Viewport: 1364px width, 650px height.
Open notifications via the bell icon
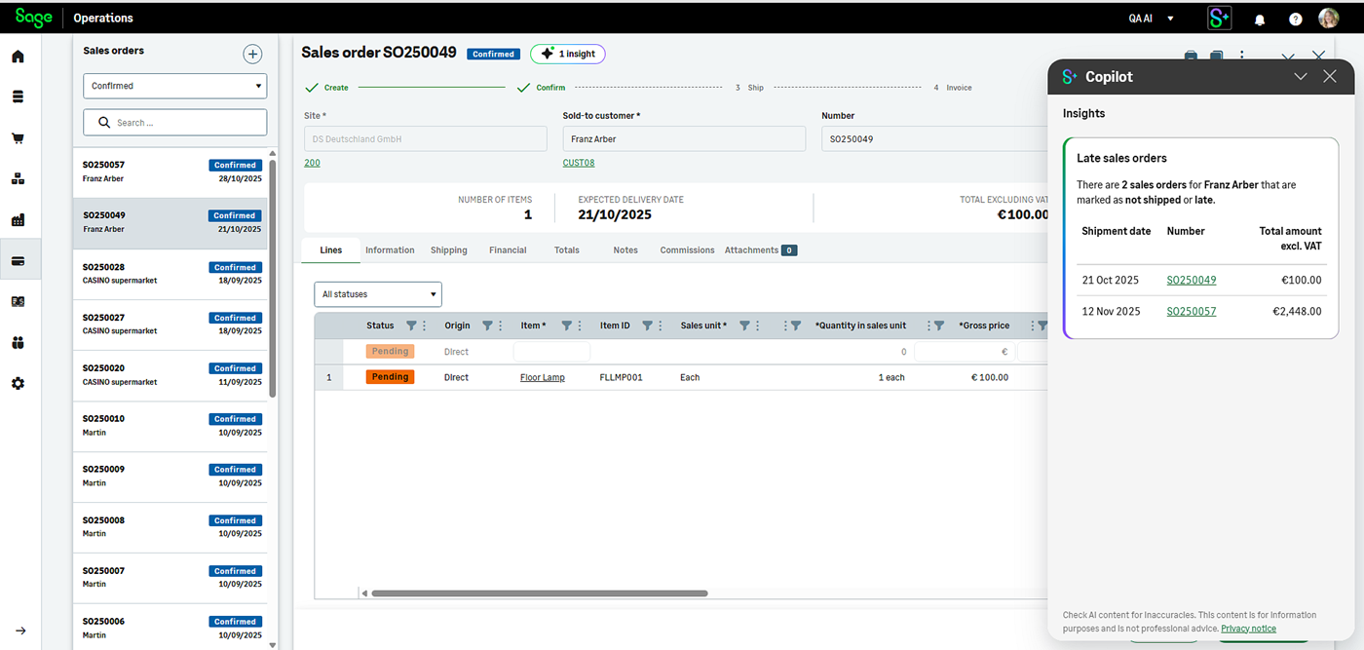tap(1260, 18)
